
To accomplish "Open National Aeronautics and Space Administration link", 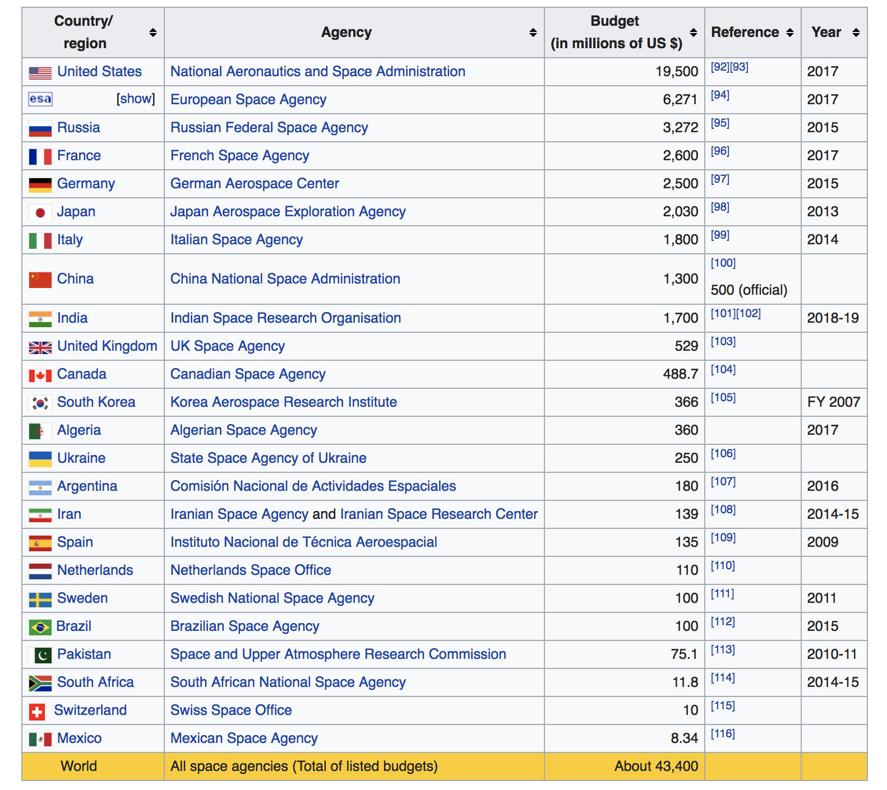I will pyautogui.click(x=318, y=72).
